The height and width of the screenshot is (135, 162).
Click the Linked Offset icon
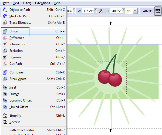[5, 107]
